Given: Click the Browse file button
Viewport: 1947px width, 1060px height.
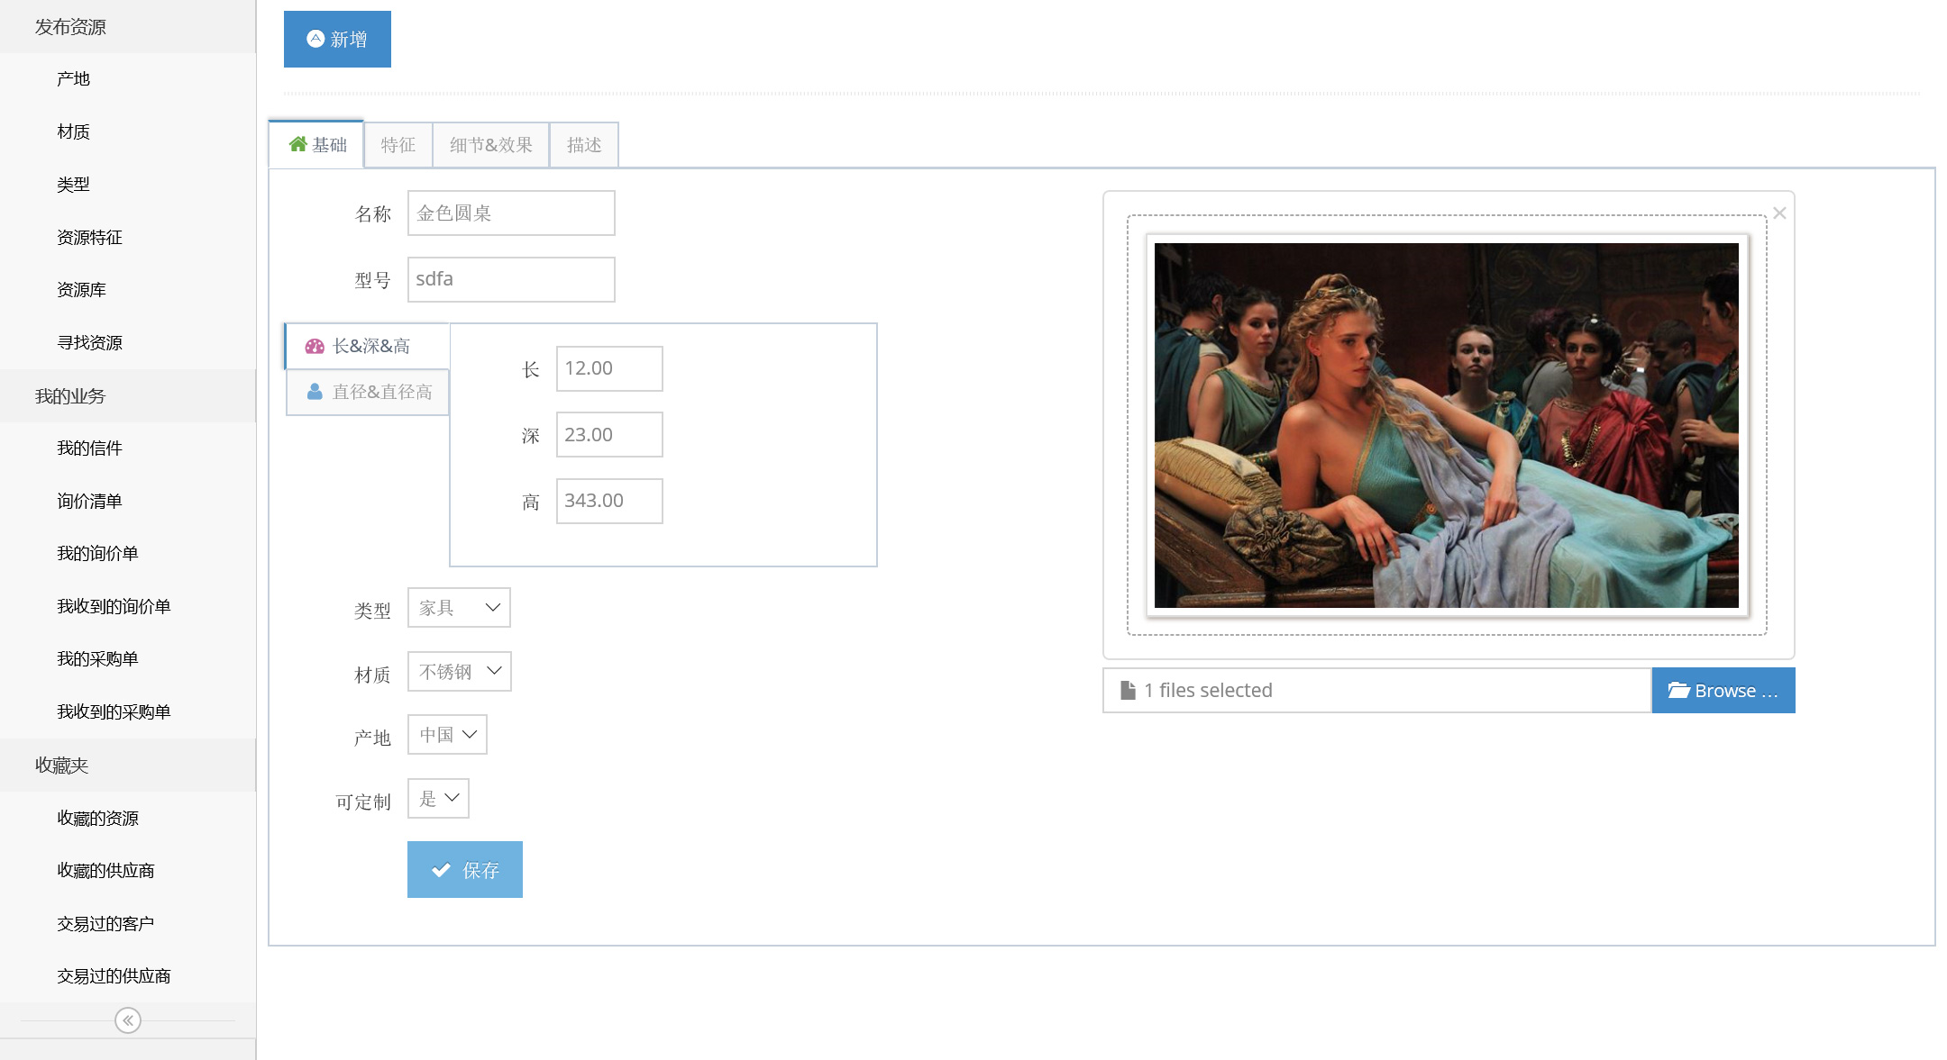Looking at the screenshot, I should (x=1723, y=690).
